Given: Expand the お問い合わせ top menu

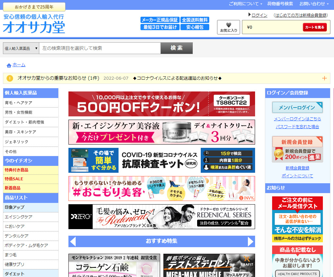Looking at the screenshot, I should [314, 4].
